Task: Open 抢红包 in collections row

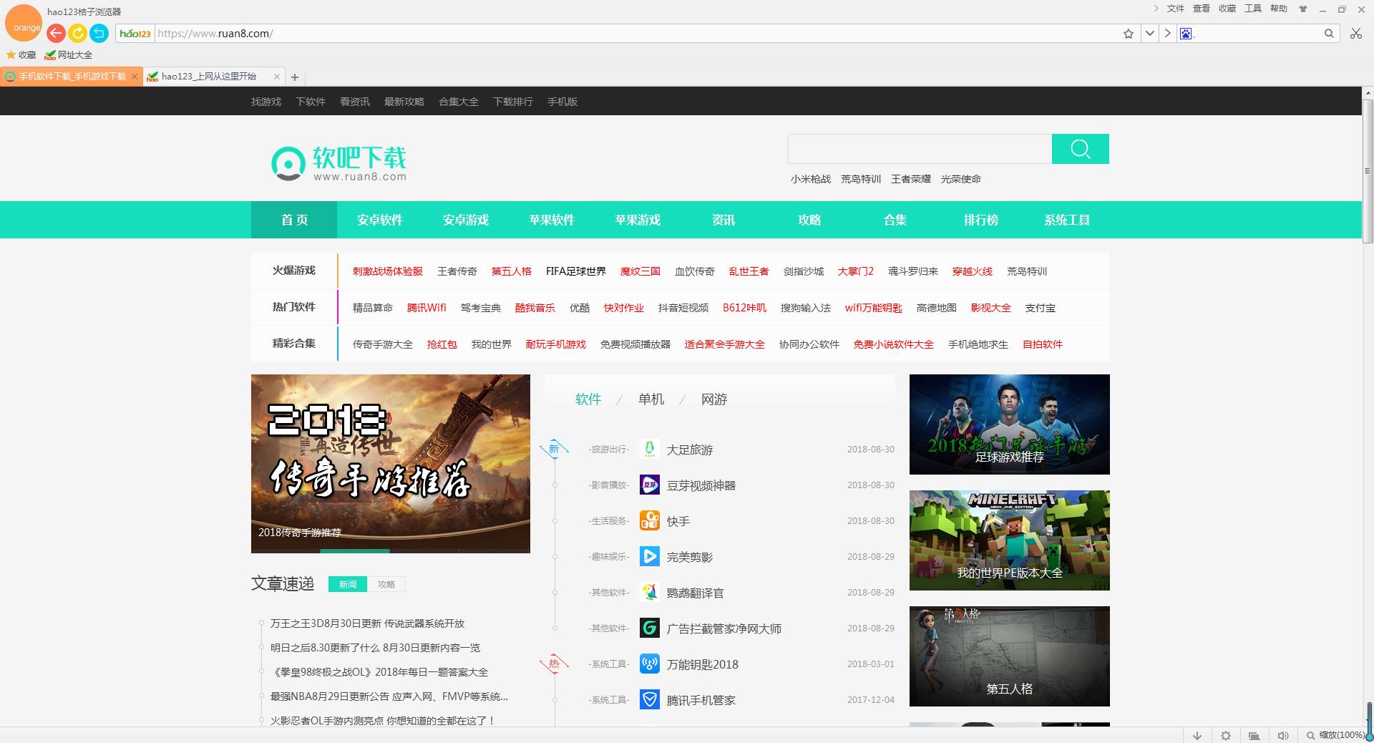Action: [442, 344]
